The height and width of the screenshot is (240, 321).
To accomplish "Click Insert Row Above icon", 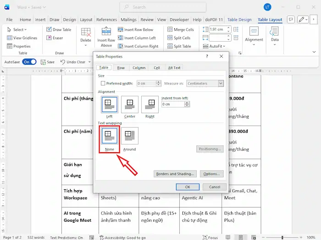I will (106, 32).
